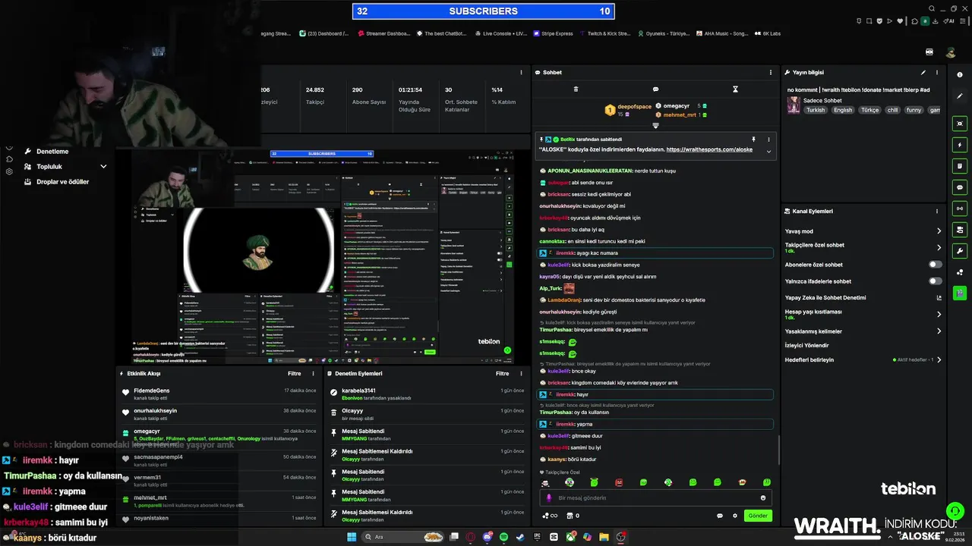Open Denetim Eylemleri three-dot menu
The width and height of the screenshot is (972, 546).
point(521,374)
